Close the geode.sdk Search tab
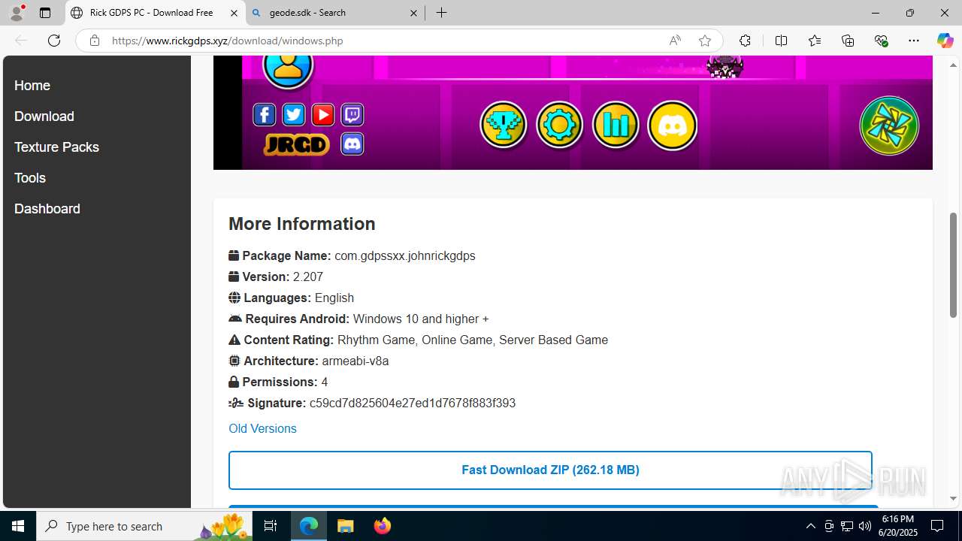Viewport: 962px width, 541px height. point(413,13)
